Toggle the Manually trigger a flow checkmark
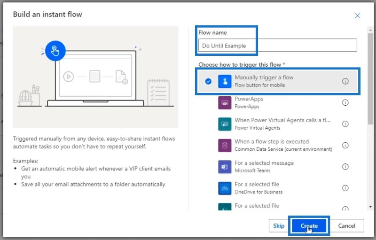 tap(208, 81)
